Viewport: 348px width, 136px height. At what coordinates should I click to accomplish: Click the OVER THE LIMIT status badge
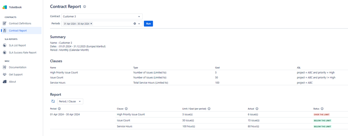pyautogui.click(x=321, y=114)
